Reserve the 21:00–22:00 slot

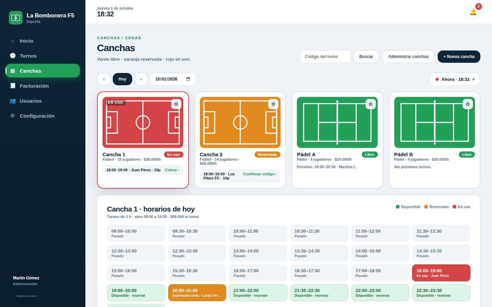[258, 293]
